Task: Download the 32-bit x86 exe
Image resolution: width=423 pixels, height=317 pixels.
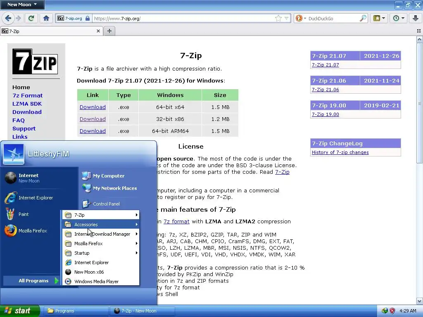Action: [x=93, y=119]
